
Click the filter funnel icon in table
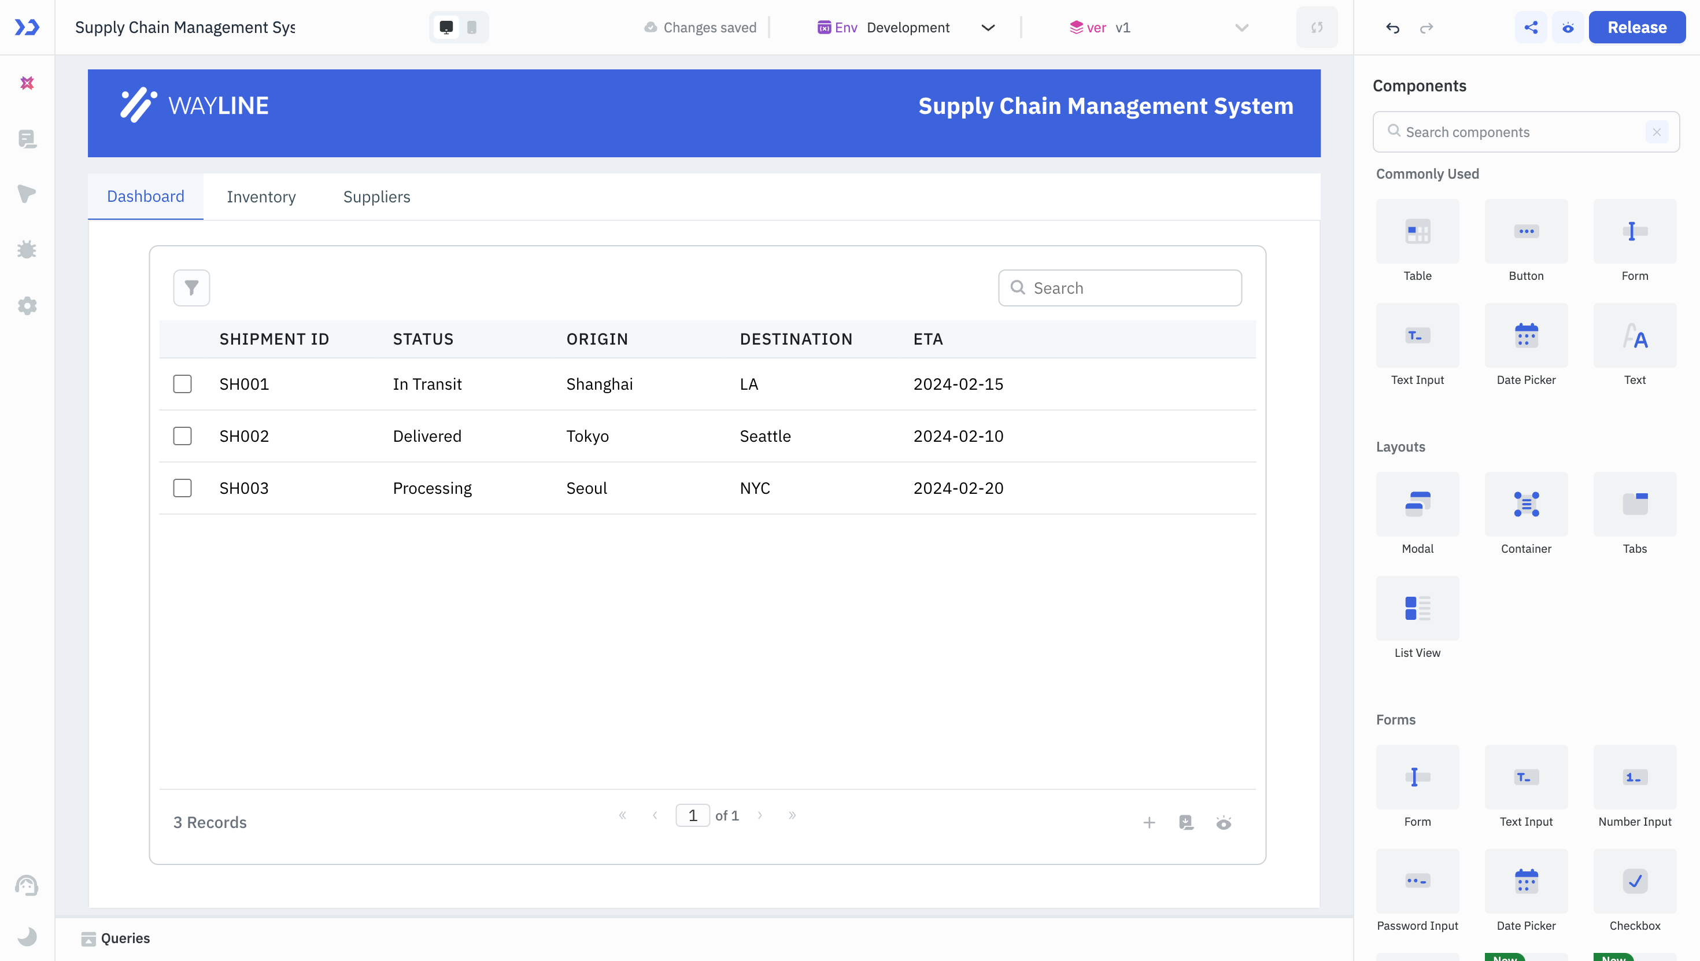point(191,287)
